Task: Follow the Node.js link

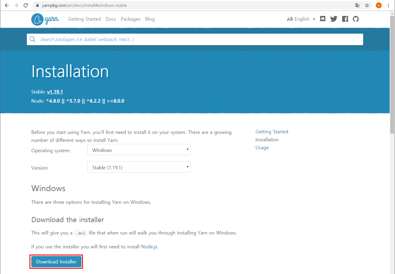Action: 149,247
